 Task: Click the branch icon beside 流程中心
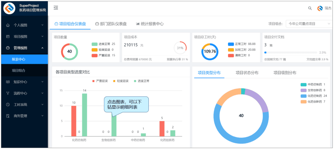click(x=8, y=93)
